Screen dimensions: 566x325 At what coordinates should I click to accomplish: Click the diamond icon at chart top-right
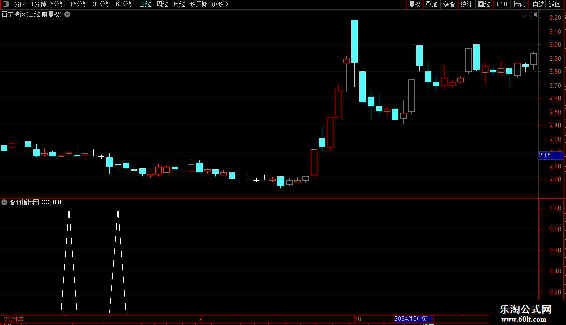click(x=524, y=15)
